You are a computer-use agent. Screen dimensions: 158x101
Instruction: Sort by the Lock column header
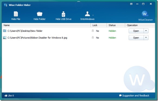99,25
